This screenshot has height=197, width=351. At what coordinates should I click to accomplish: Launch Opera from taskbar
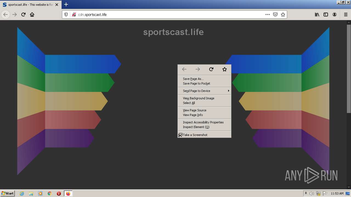[x=59, y=193]
